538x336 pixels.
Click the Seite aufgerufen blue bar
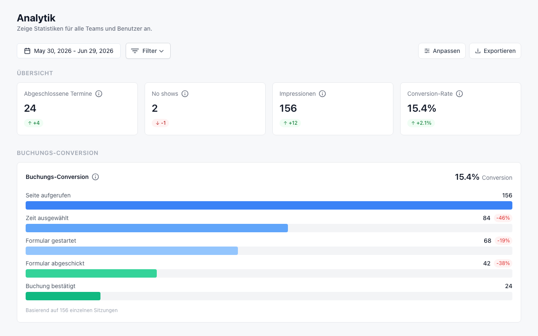(x=269, y=205)
